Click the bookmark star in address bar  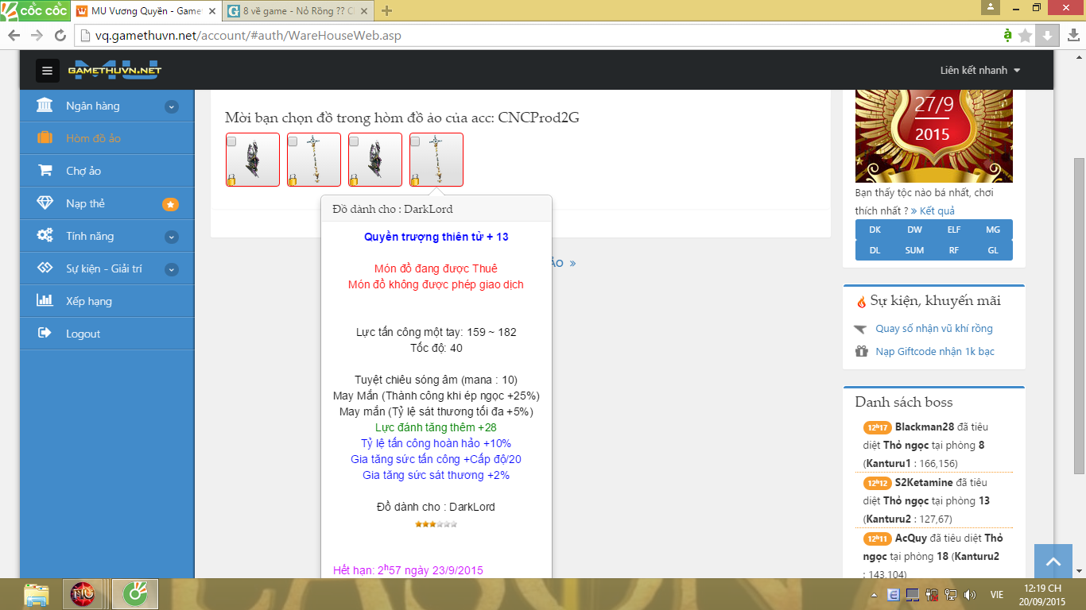[1026, 36]
